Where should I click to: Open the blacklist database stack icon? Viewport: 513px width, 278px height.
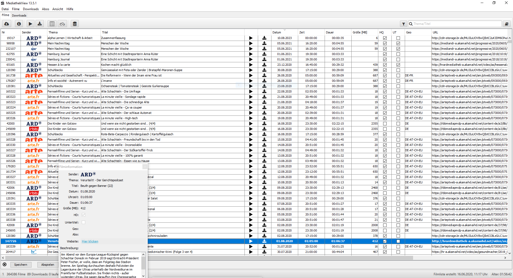(x=75, y=24)
